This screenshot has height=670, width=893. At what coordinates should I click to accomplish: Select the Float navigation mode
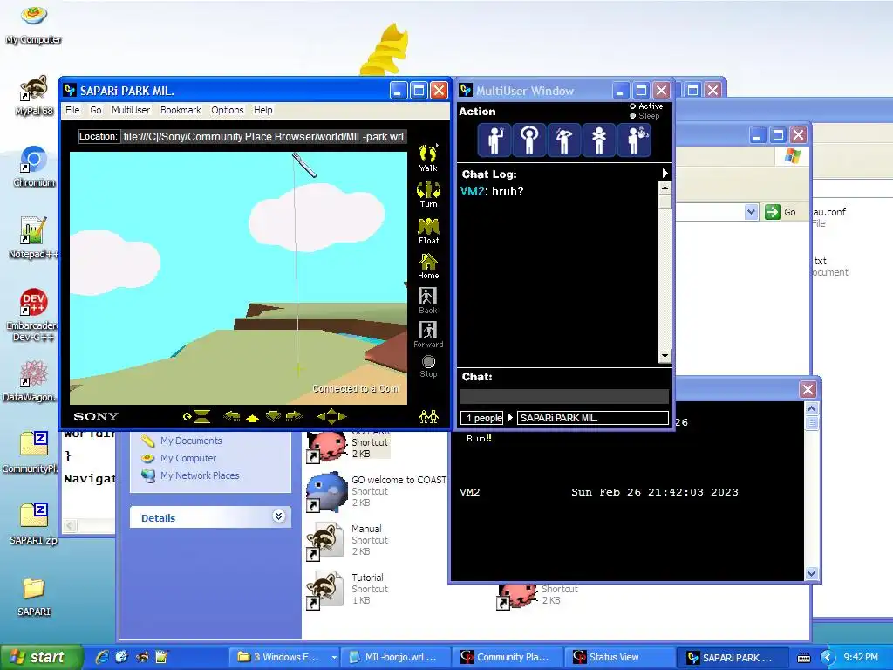(x=428, y=230)
